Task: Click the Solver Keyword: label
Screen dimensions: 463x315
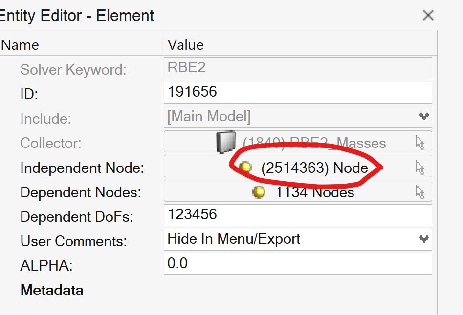Action: pyautogui.click(x=73, y=70)
